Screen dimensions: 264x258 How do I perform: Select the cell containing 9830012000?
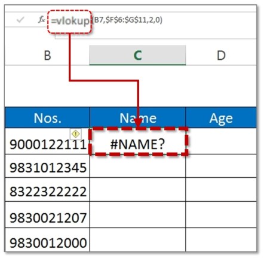pos(47,239)
